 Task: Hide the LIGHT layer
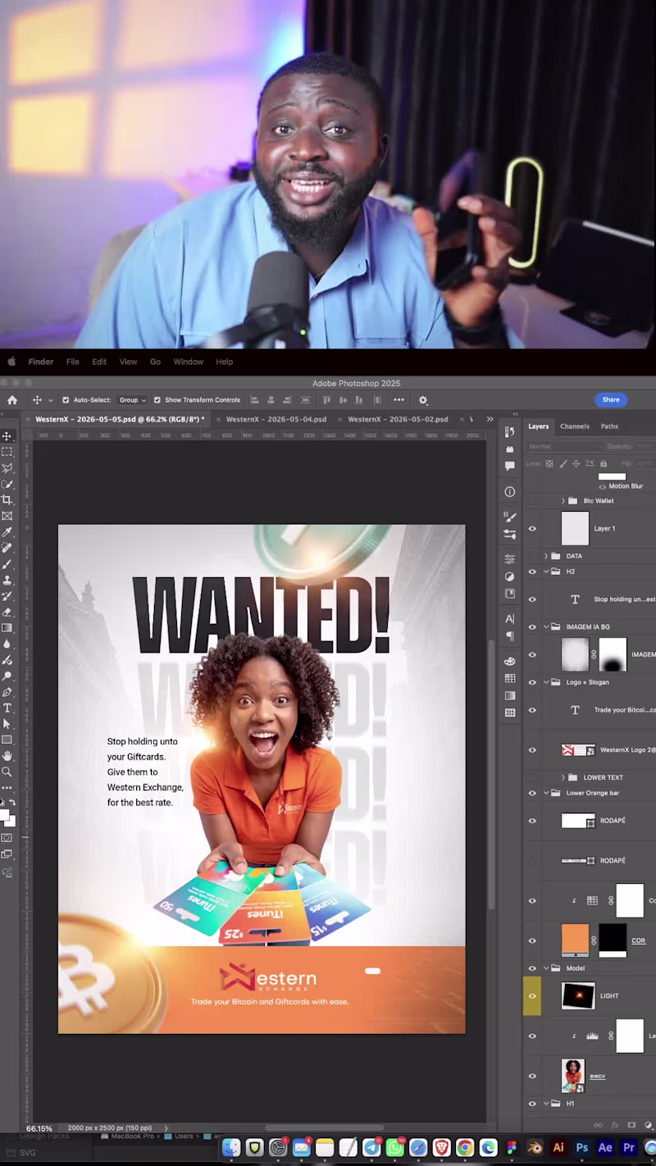532,996
